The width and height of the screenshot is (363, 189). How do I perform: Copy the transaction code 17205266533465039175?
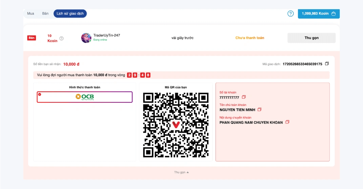point(327,63)
